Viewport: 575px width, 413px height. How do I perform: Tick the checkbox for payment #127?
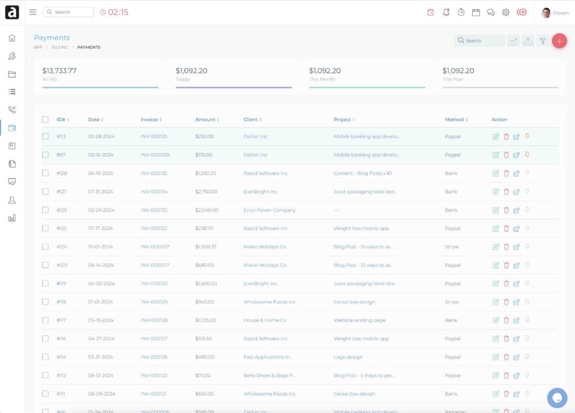tap(45, 192)
